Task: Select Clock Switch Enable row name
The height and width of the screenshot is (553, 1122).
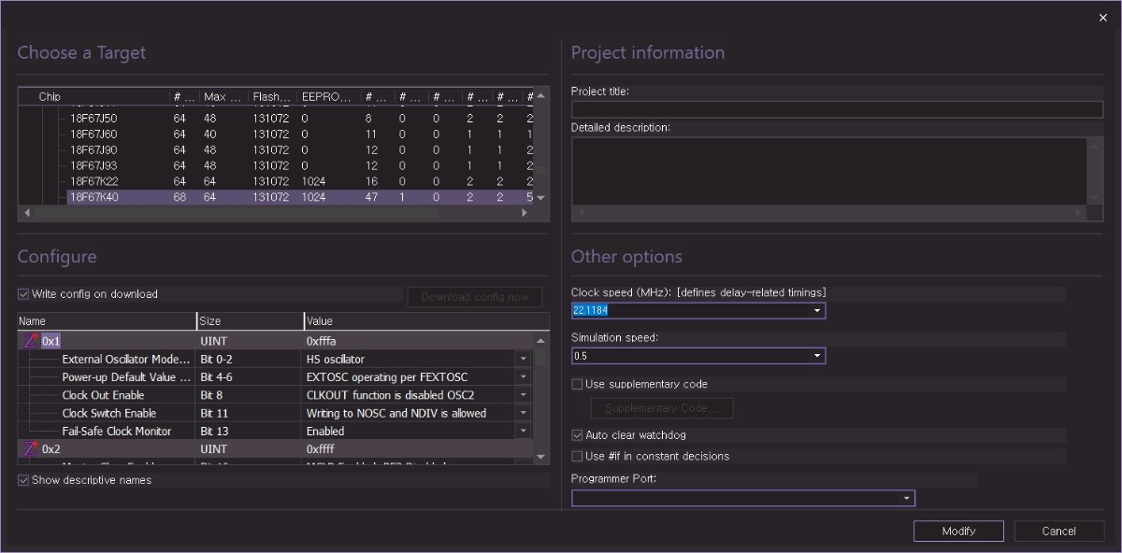Action: pyautogui.click(x=108, y=413)
